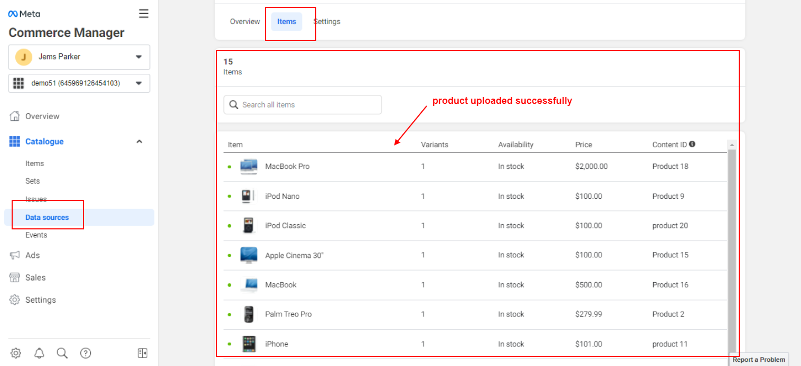This screenshot has width=801, height=366.
Task: Open the gear icon in bottom toolbar
Action: [16, 353]
